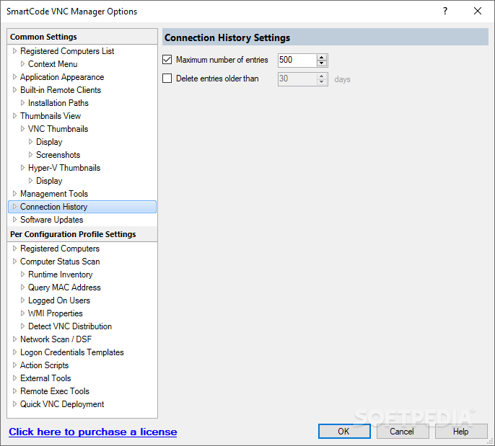Select External Tools item

pos(45,378)
